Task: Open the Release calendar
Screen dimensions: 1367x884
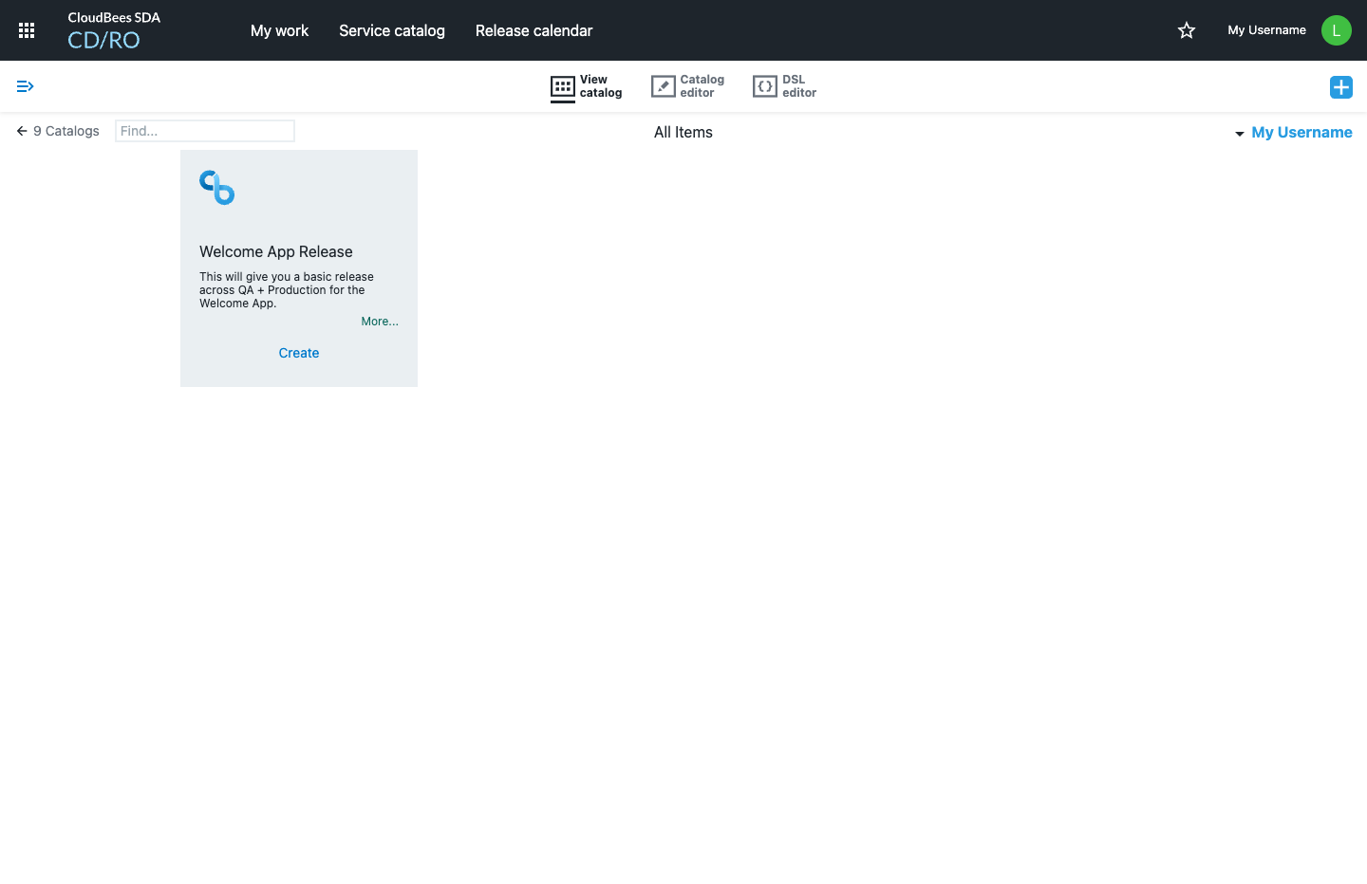Action: (x=534, y=30)
